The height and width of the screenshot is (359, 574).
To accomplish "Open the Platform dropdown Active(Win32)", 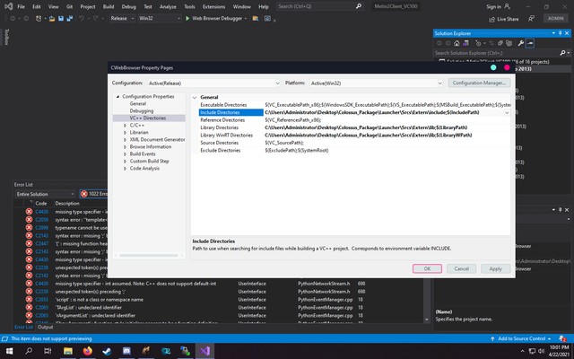I will pyautogui.click(x=377, y=83).
